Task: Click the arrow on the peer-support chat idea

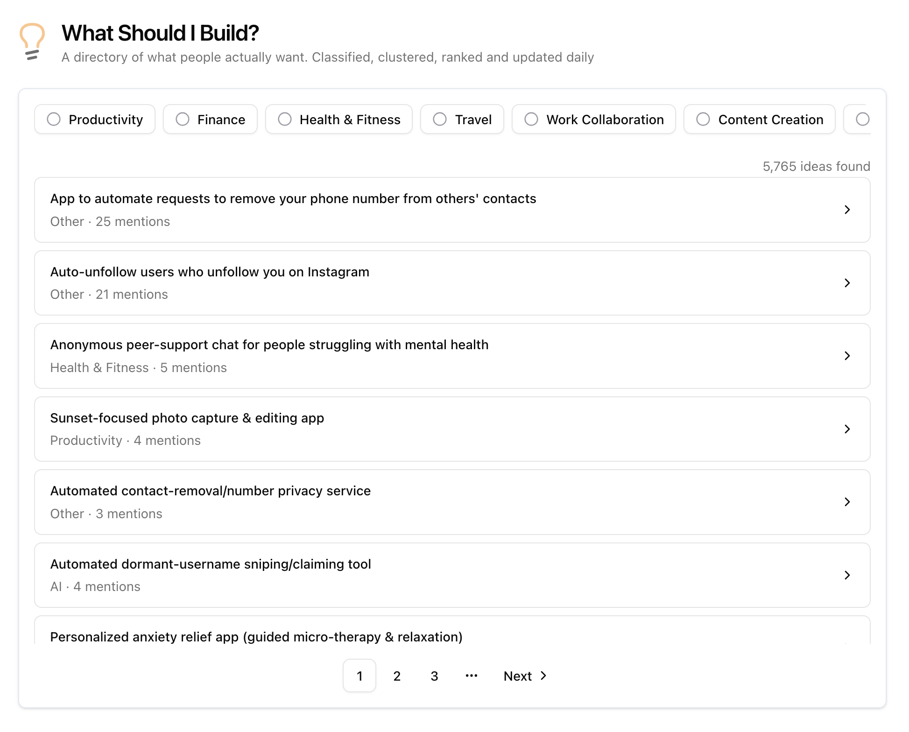Action: (847, 356)
